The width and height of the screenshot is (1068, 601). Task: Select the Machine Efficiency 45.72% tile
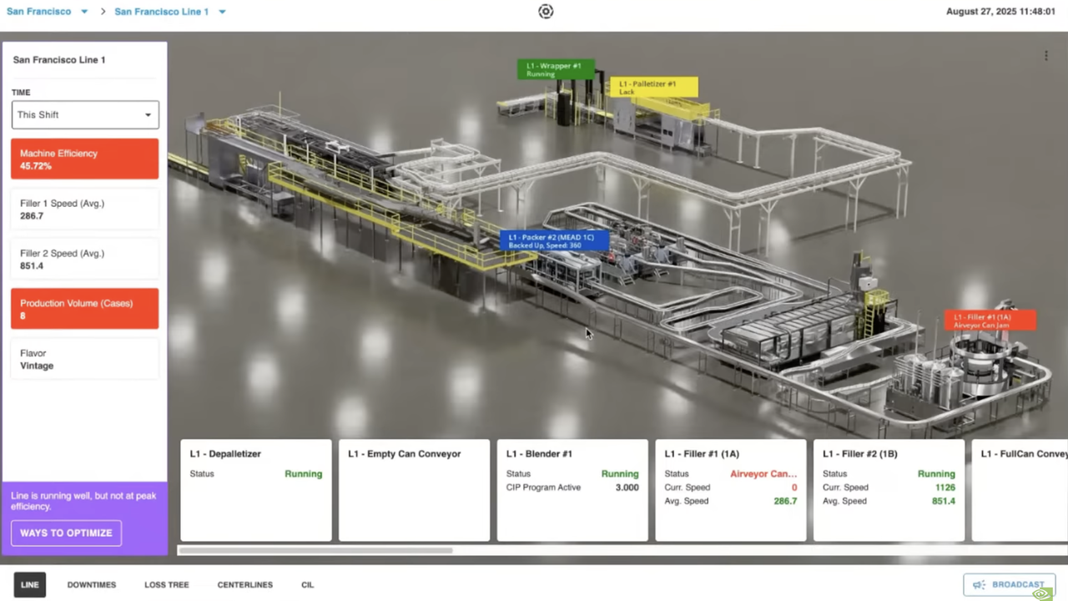pyautogui.click(x=85, y=159)
